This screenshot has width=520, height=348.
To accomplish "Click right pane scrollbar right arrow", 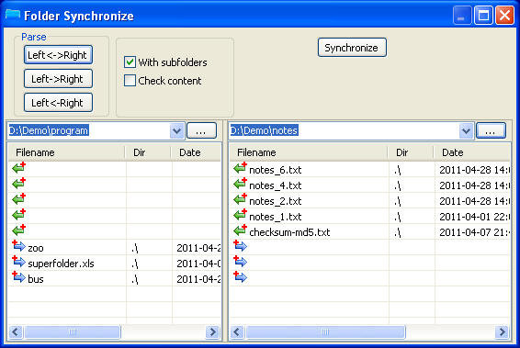I will coord(503,331).
